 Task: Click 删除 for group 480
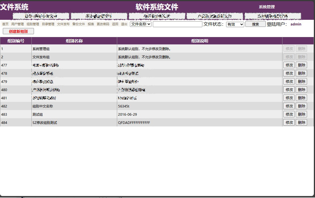pyautogui.click(x=301, y=90)
